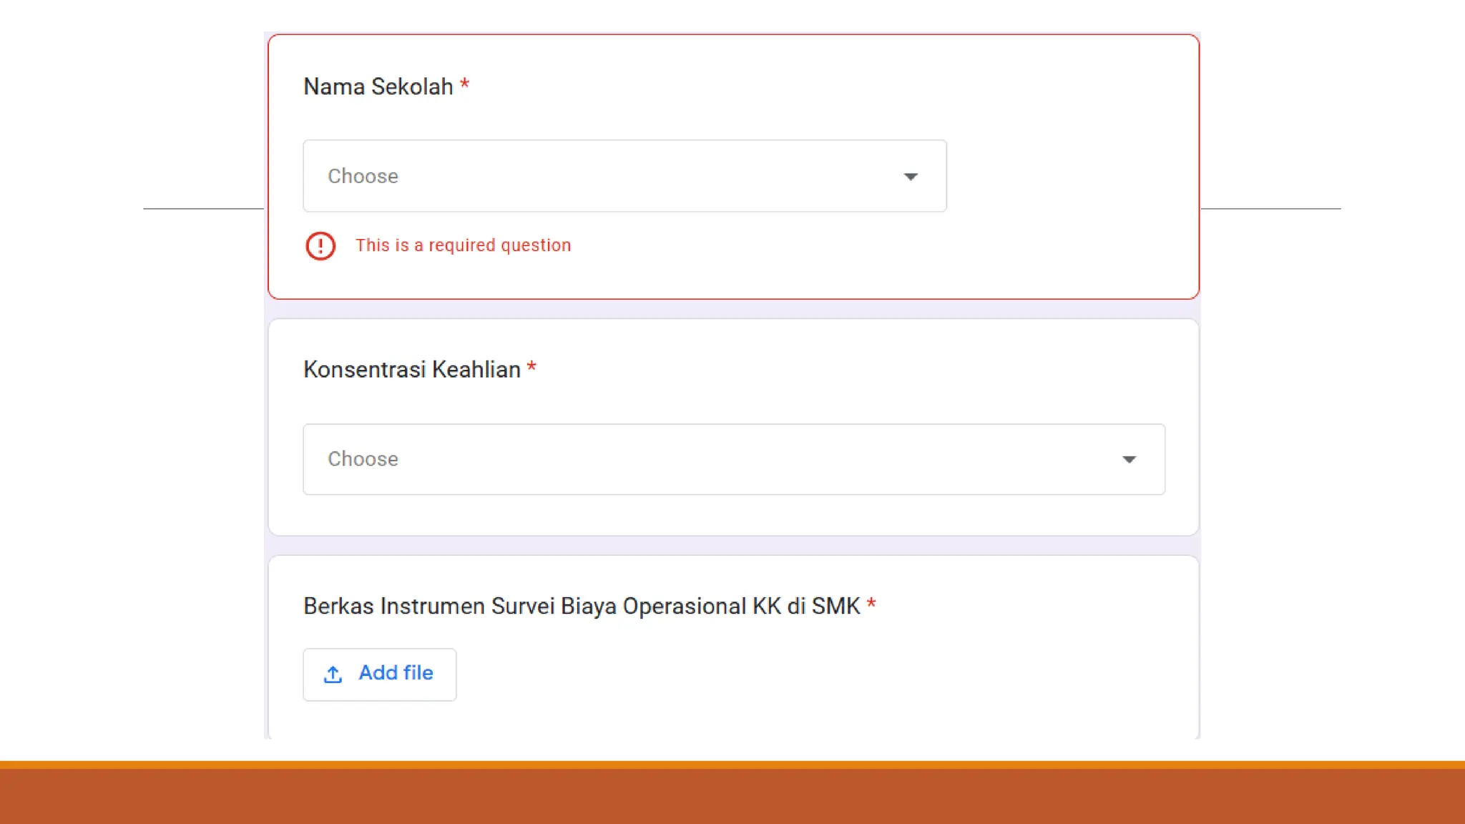Click the Konsentrasi Keahlian question title
Viewport: 1465px width, 824px height.
[x=411, y=370]
